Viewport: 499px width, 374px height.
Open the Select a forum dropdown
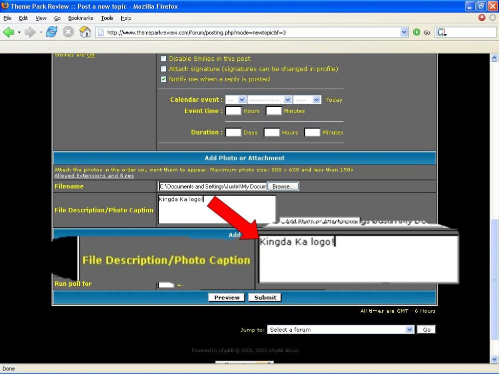(341, 330)
